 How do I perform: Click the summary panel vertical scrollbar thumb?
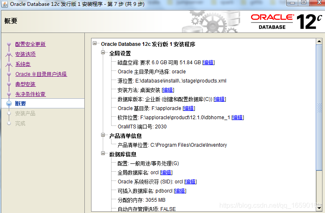coord(319,108)
